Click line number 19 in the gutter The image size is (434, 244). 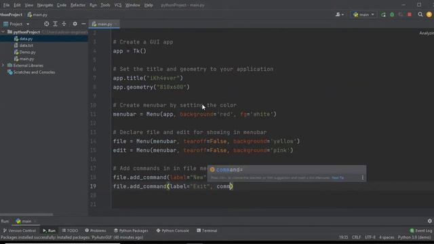point(93,186)
